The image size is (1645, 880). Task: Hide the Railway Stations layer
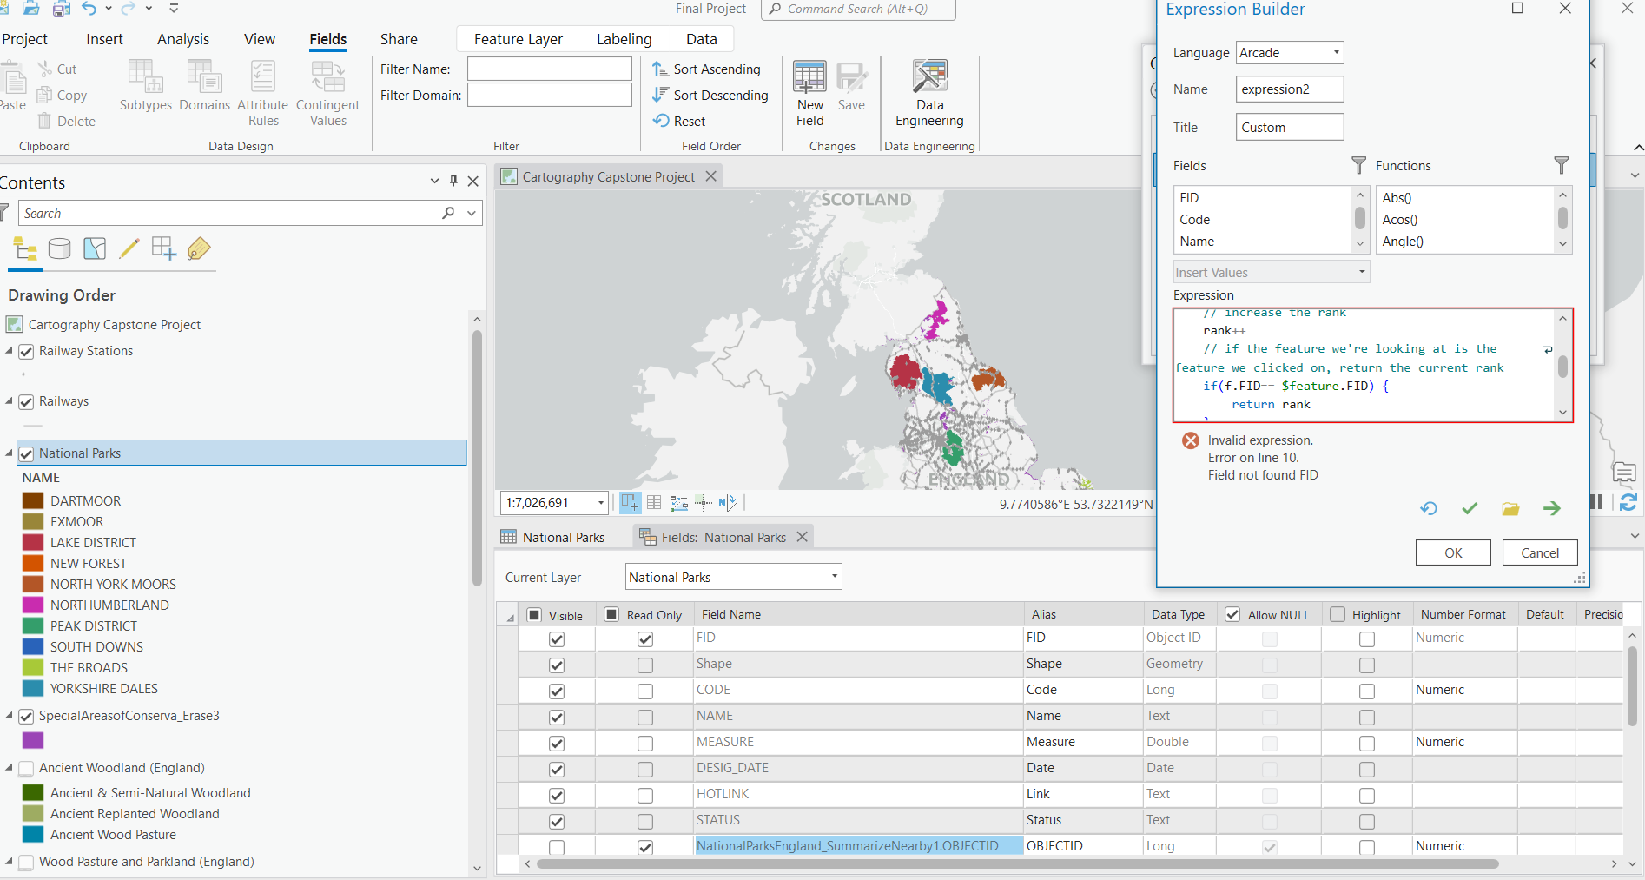[x=26, y=351]
